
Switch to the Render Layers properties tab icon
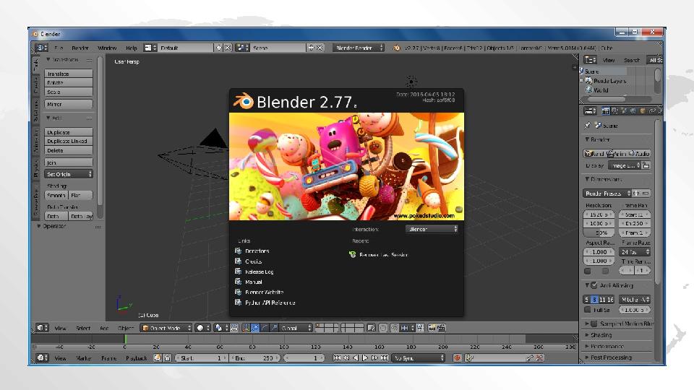[614, 111]
